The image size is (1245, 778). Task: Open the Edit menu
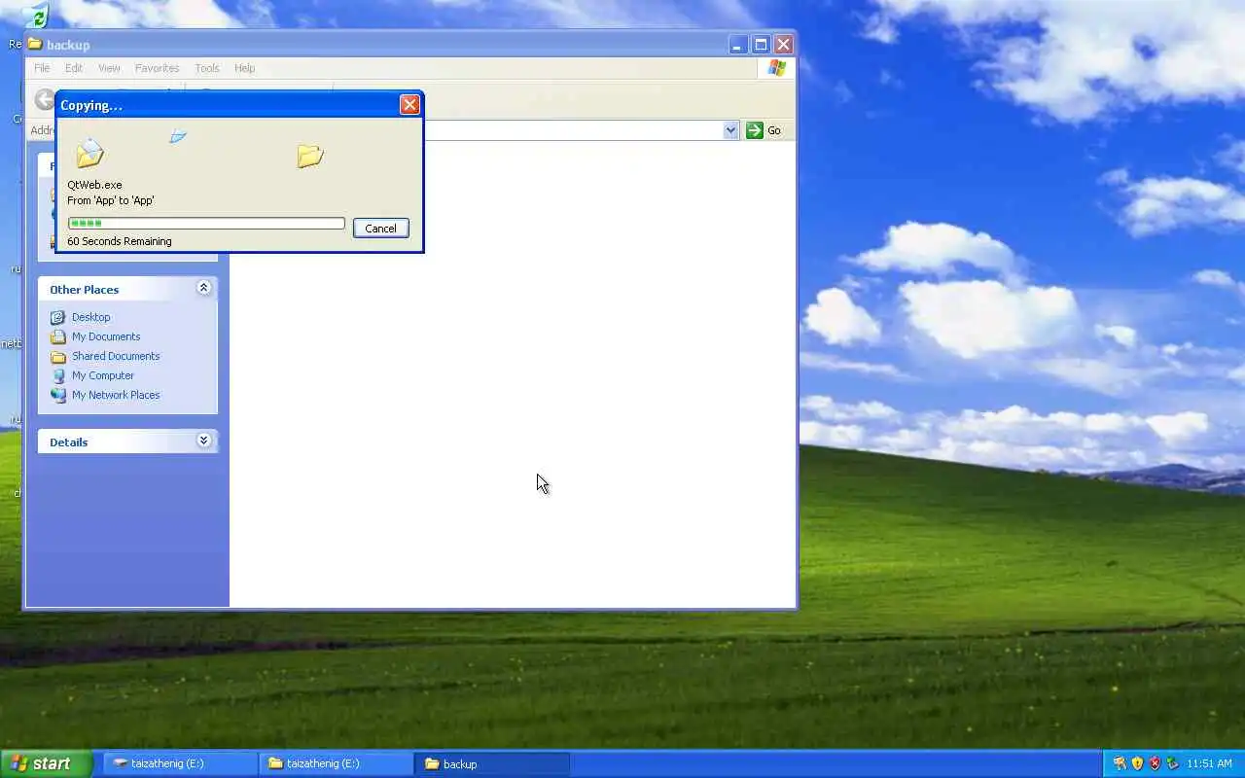(74, 68)
